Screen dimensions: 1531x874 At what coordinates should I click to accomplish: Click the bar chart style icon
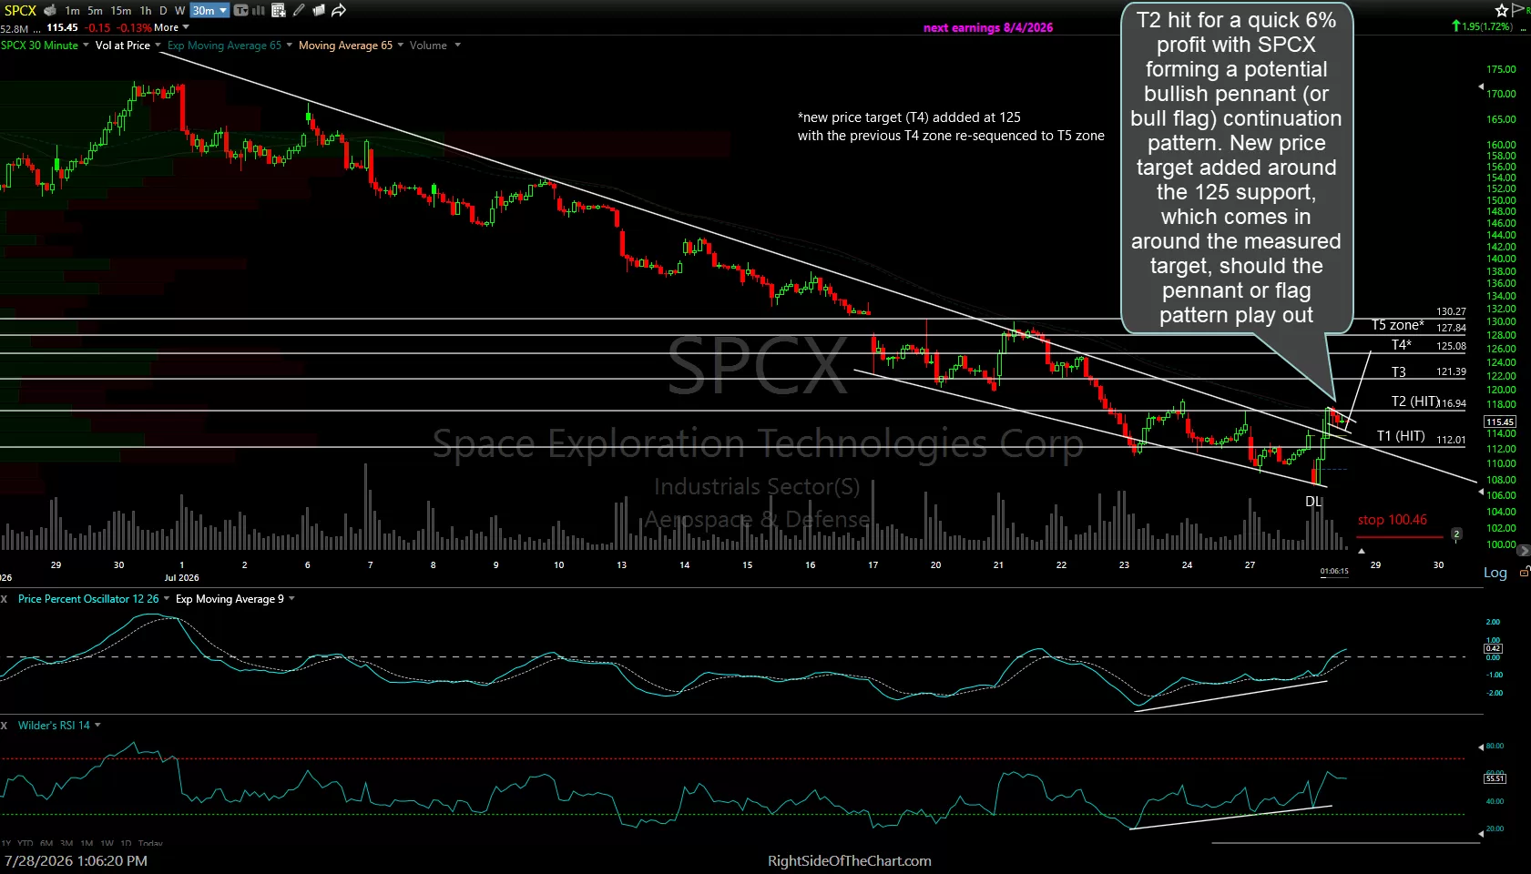259,10
